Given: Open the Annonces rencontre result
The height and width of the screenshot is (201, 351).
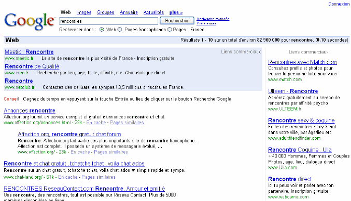Looking at the screenshot, I should point(30,111).
